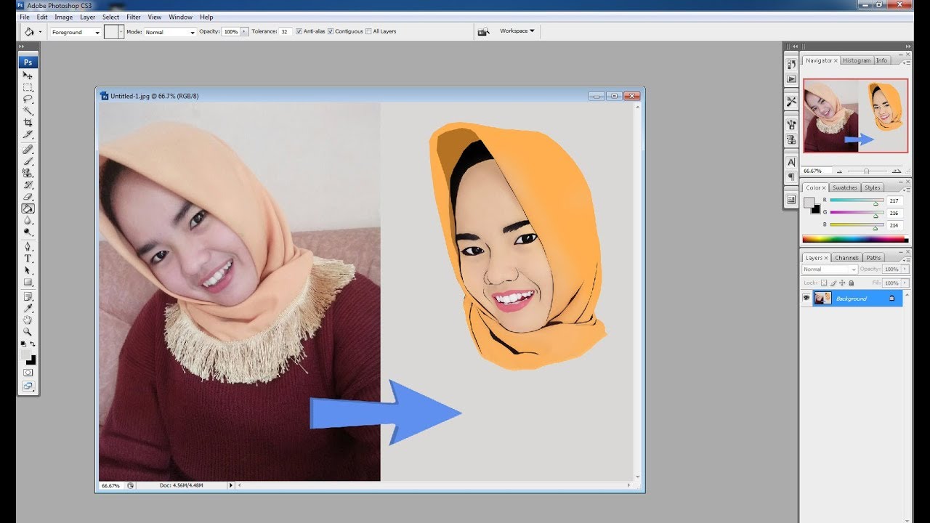The width and height of the screenshot is (930, 523).
Task: Open the Actions panel play icon
Action: pos(791,79)
